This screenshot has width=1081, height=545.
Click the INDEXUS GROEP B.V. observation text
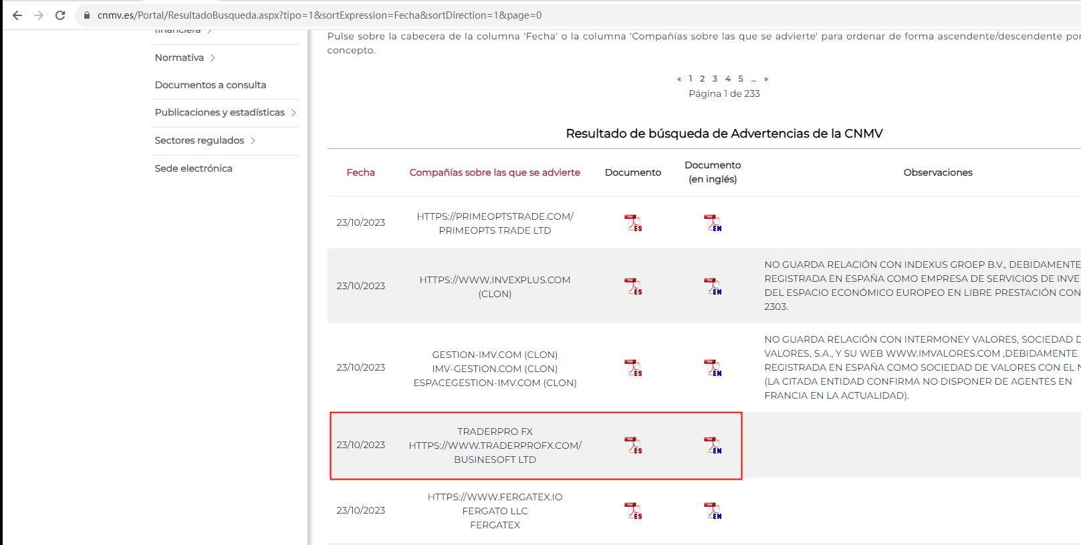tap(923, 286)
